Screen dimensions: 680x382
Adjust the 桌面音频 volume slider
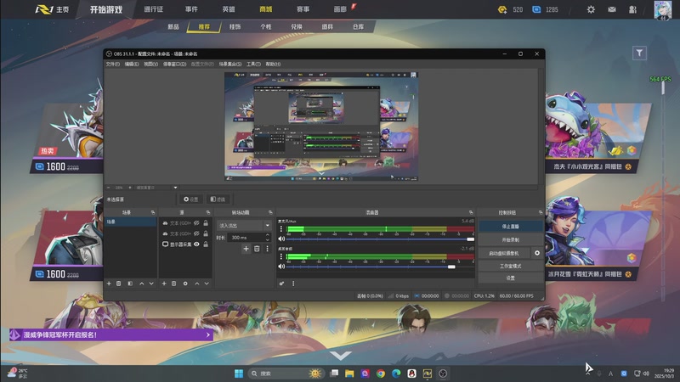[451, 267]
